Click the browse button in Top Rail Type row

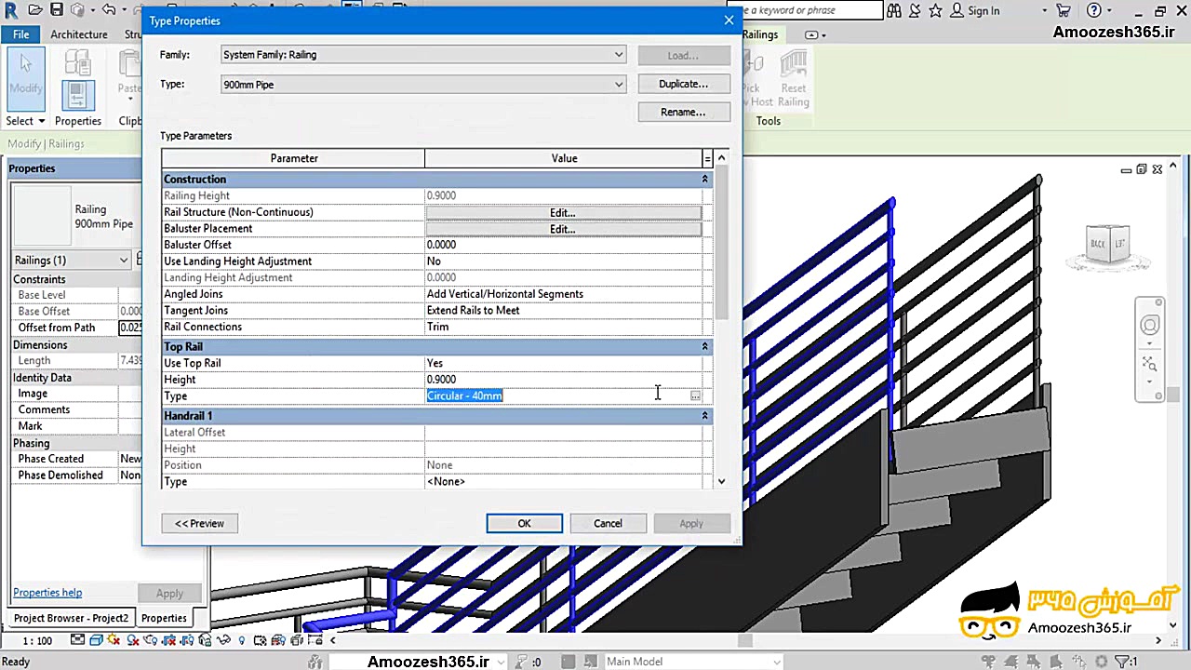pyautogui.click(x=695, y=396)
